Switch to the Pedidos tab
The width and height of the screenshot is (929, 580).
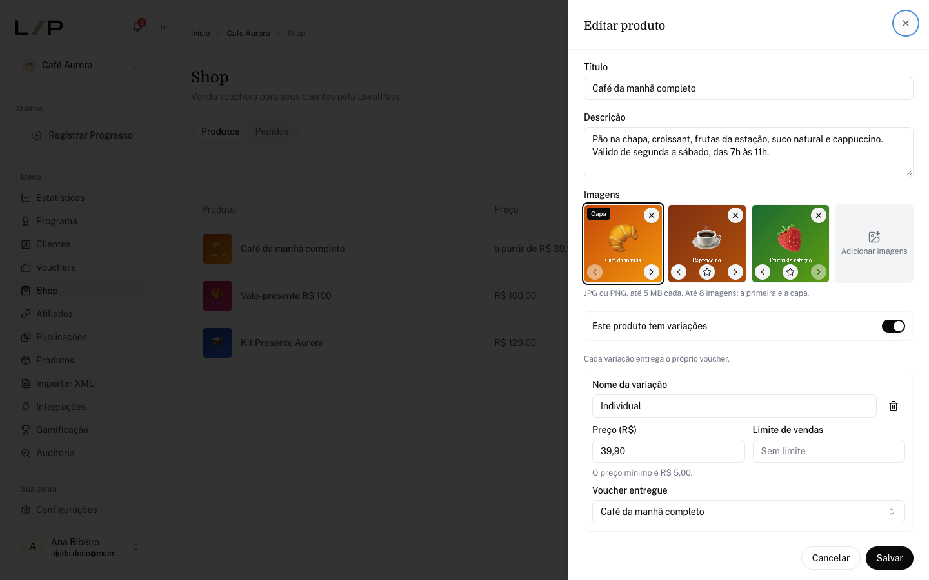click(x=272, y=131)
